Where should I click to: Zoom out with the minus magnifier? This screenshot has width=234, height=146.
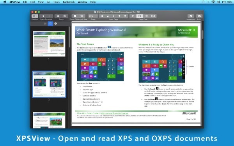point(58,16)
